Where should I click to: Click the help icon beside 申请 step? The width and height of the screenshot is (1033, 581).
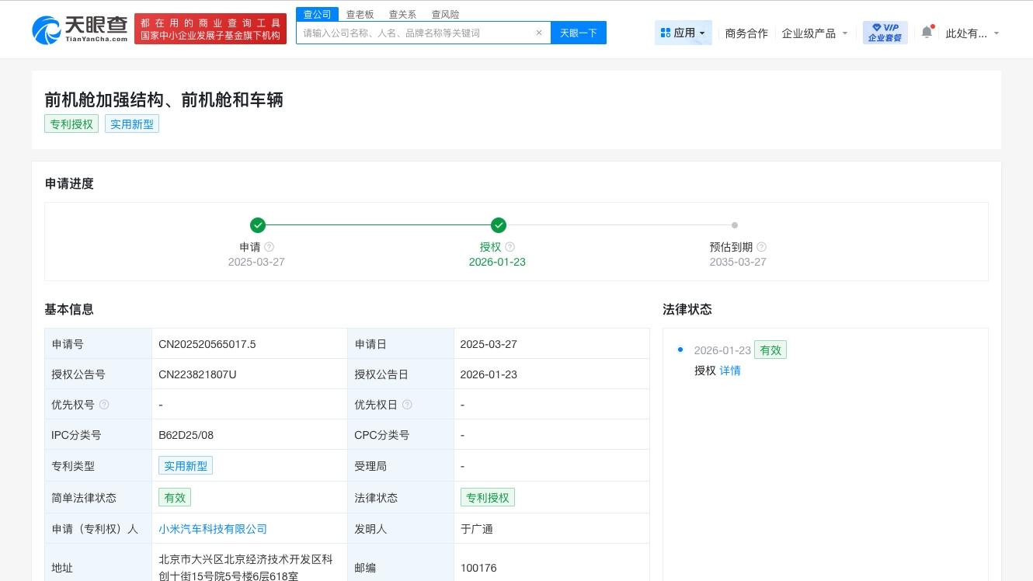(x=270, y=247)
